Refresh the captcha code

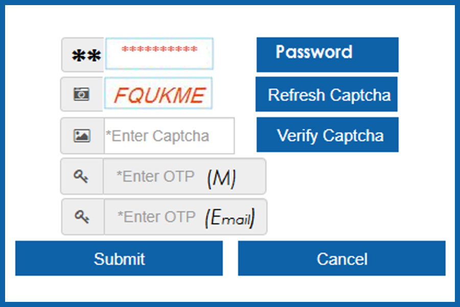327,95
